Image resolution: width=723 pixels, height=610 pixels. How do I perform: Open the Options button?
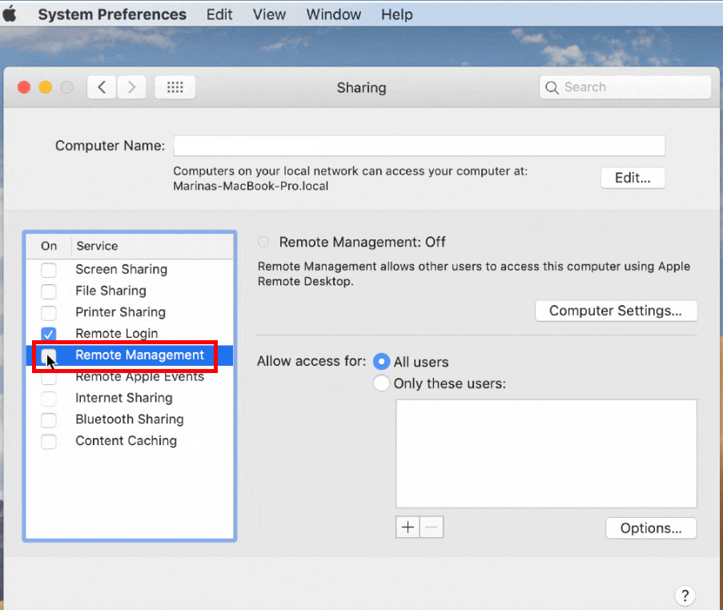tap(651, 528)
